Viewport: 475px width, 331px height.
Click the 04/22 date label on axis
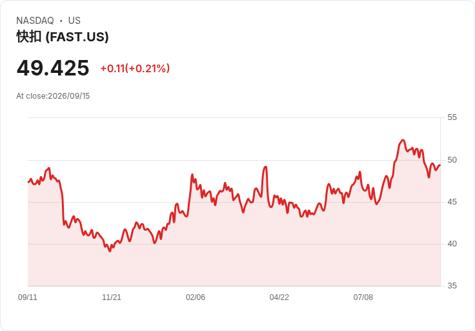coord(279,297)
